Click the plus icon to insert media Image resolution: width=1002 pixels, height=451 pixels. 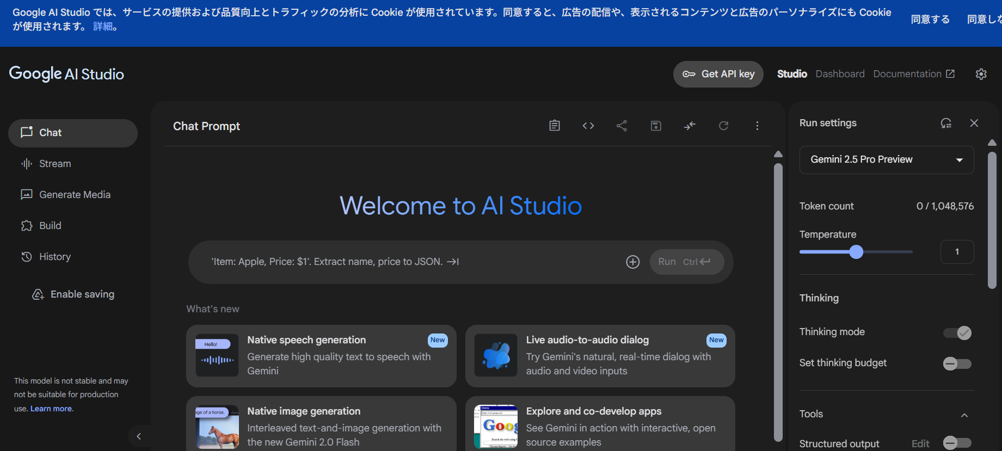tap(632, 262)
